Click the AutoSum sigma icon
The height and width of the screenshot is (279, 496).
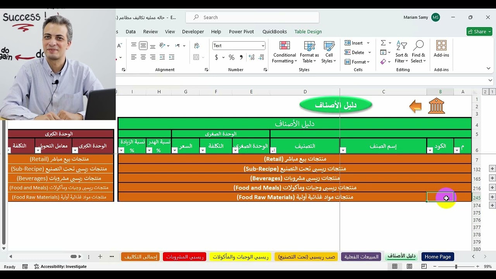[383, 43]
